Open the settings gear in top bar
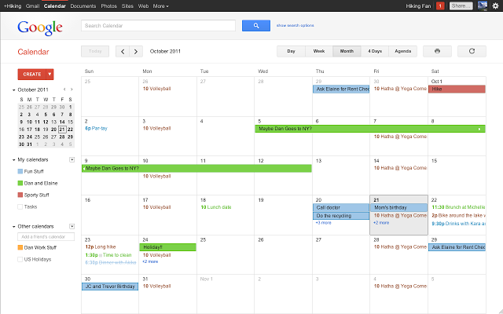 click(x=494, y=5)
